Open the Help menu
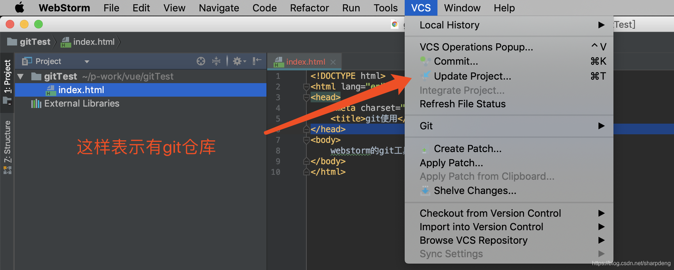 point(504,8)
